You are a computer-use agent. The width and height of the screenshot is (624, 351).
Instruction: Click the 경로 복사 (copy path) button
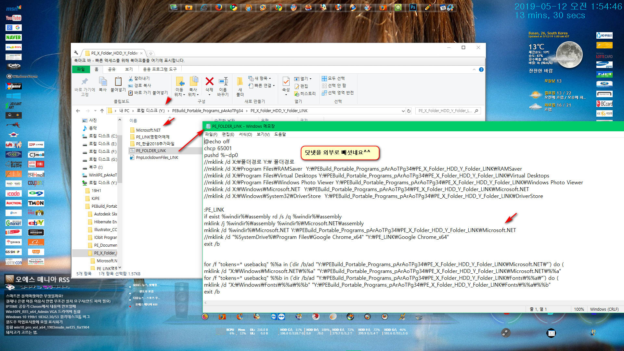click(x=140, y=85)
